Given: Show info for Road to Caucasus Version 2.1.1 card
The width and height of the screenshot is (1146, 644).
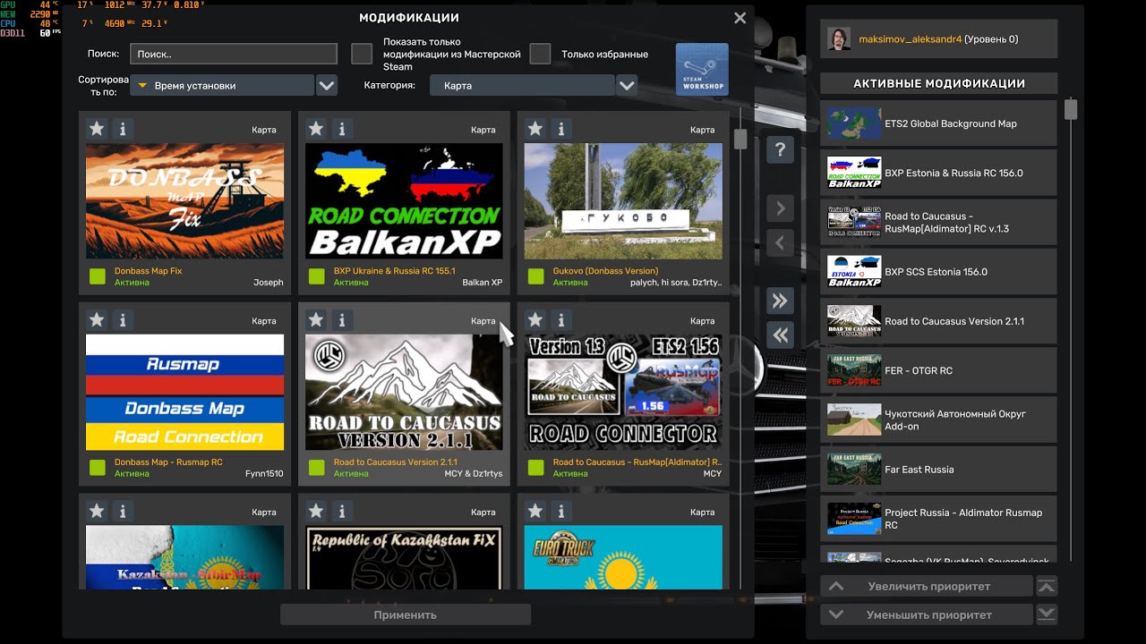Looking at the screenshot, I should coord(342,319).
